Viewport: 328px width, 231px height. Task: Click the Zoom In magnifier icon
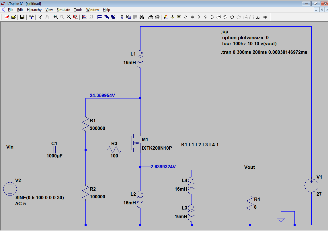point(56,17)
